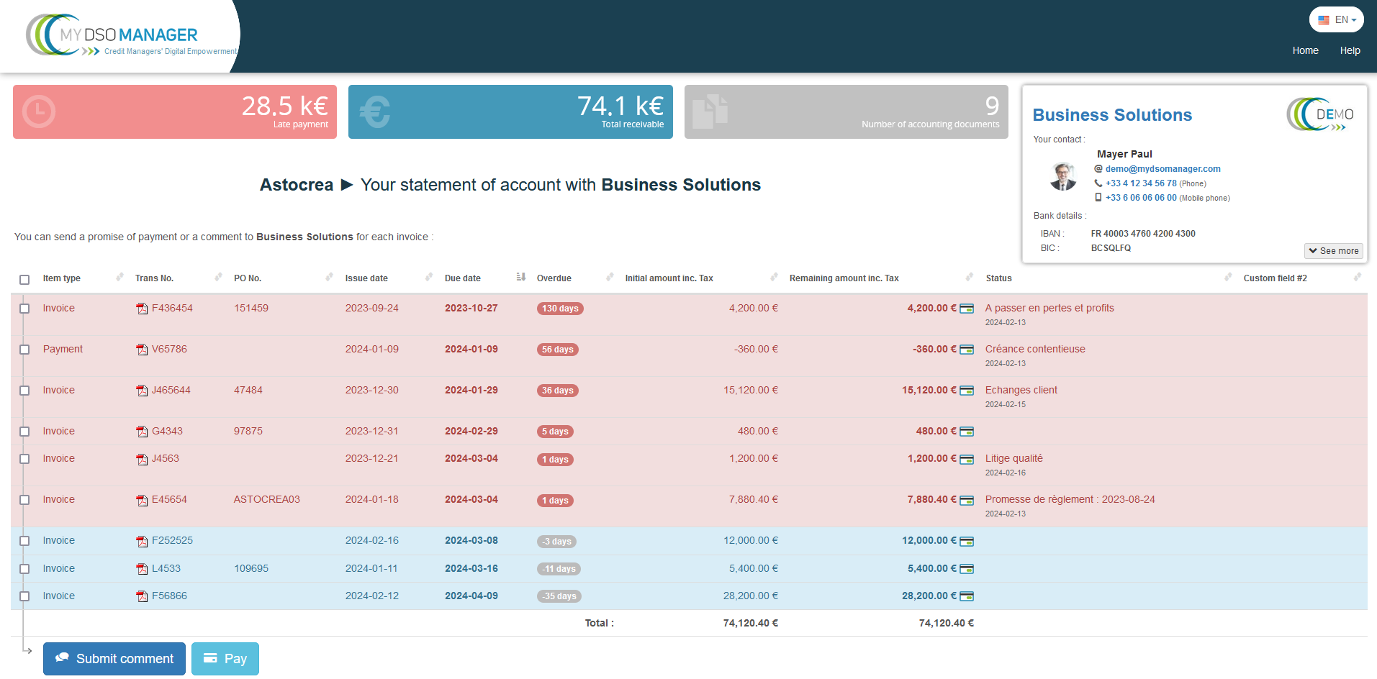
Task: Click card payment icon beside 480.00 € remaining
Action: click(x=967, y=432)
